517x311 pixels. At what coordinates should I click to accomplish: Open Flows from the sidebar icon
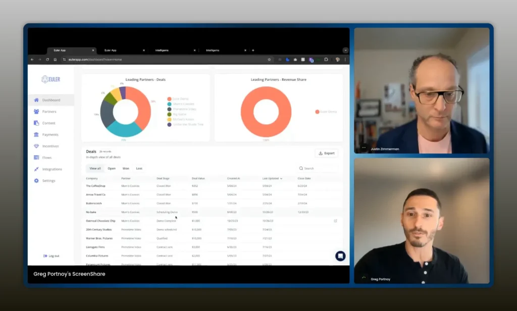(x=36, y=158)
